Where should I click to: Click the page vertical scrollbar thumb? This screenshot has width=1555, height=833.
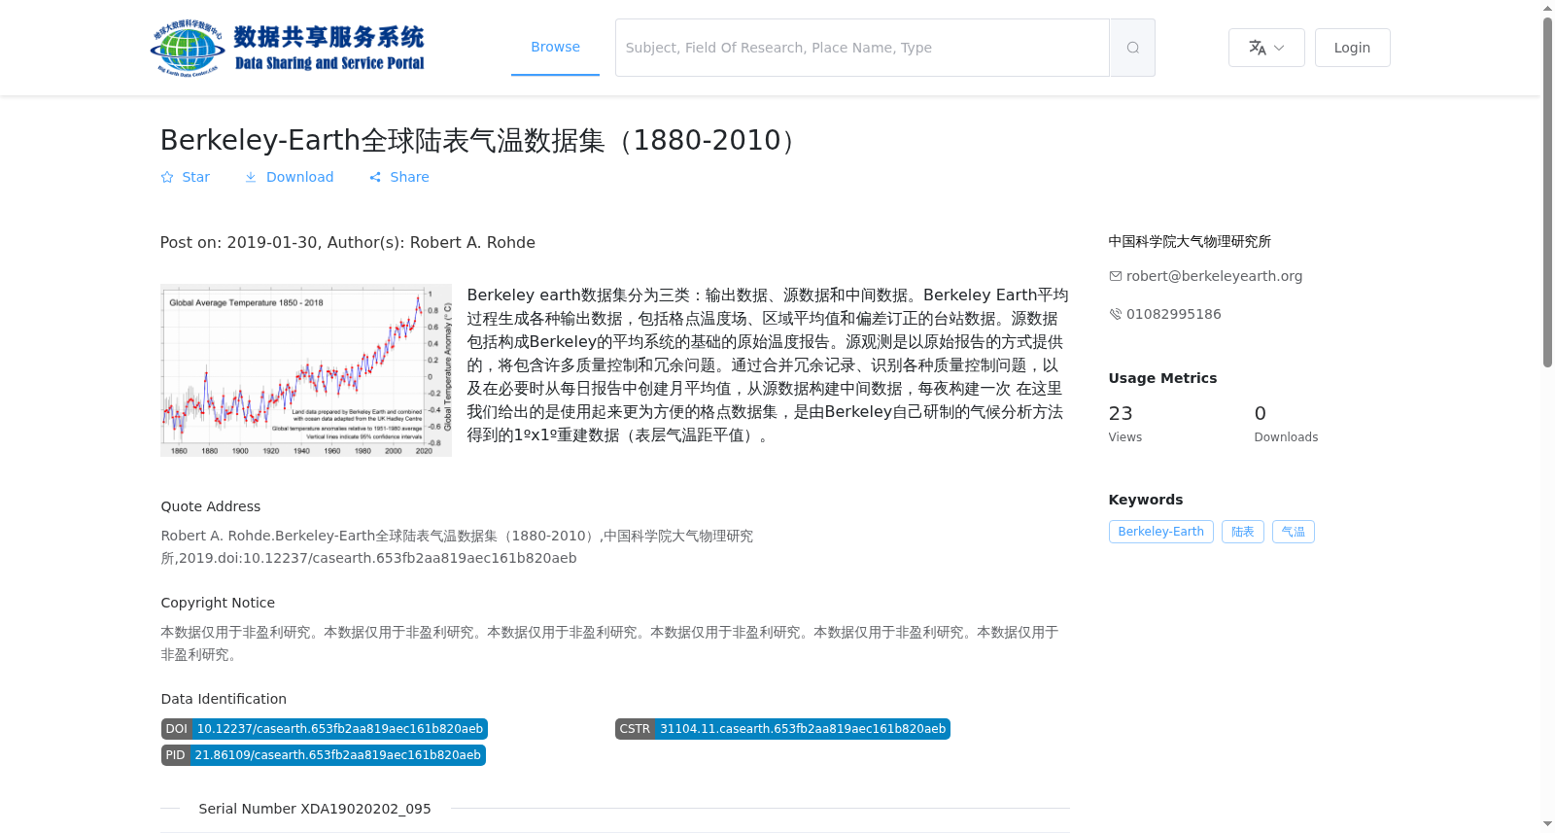[x=1547, y=191]
